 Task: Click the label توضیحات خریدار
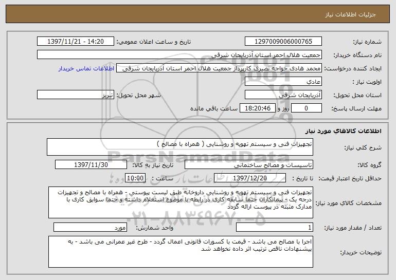tap(361, 252)
